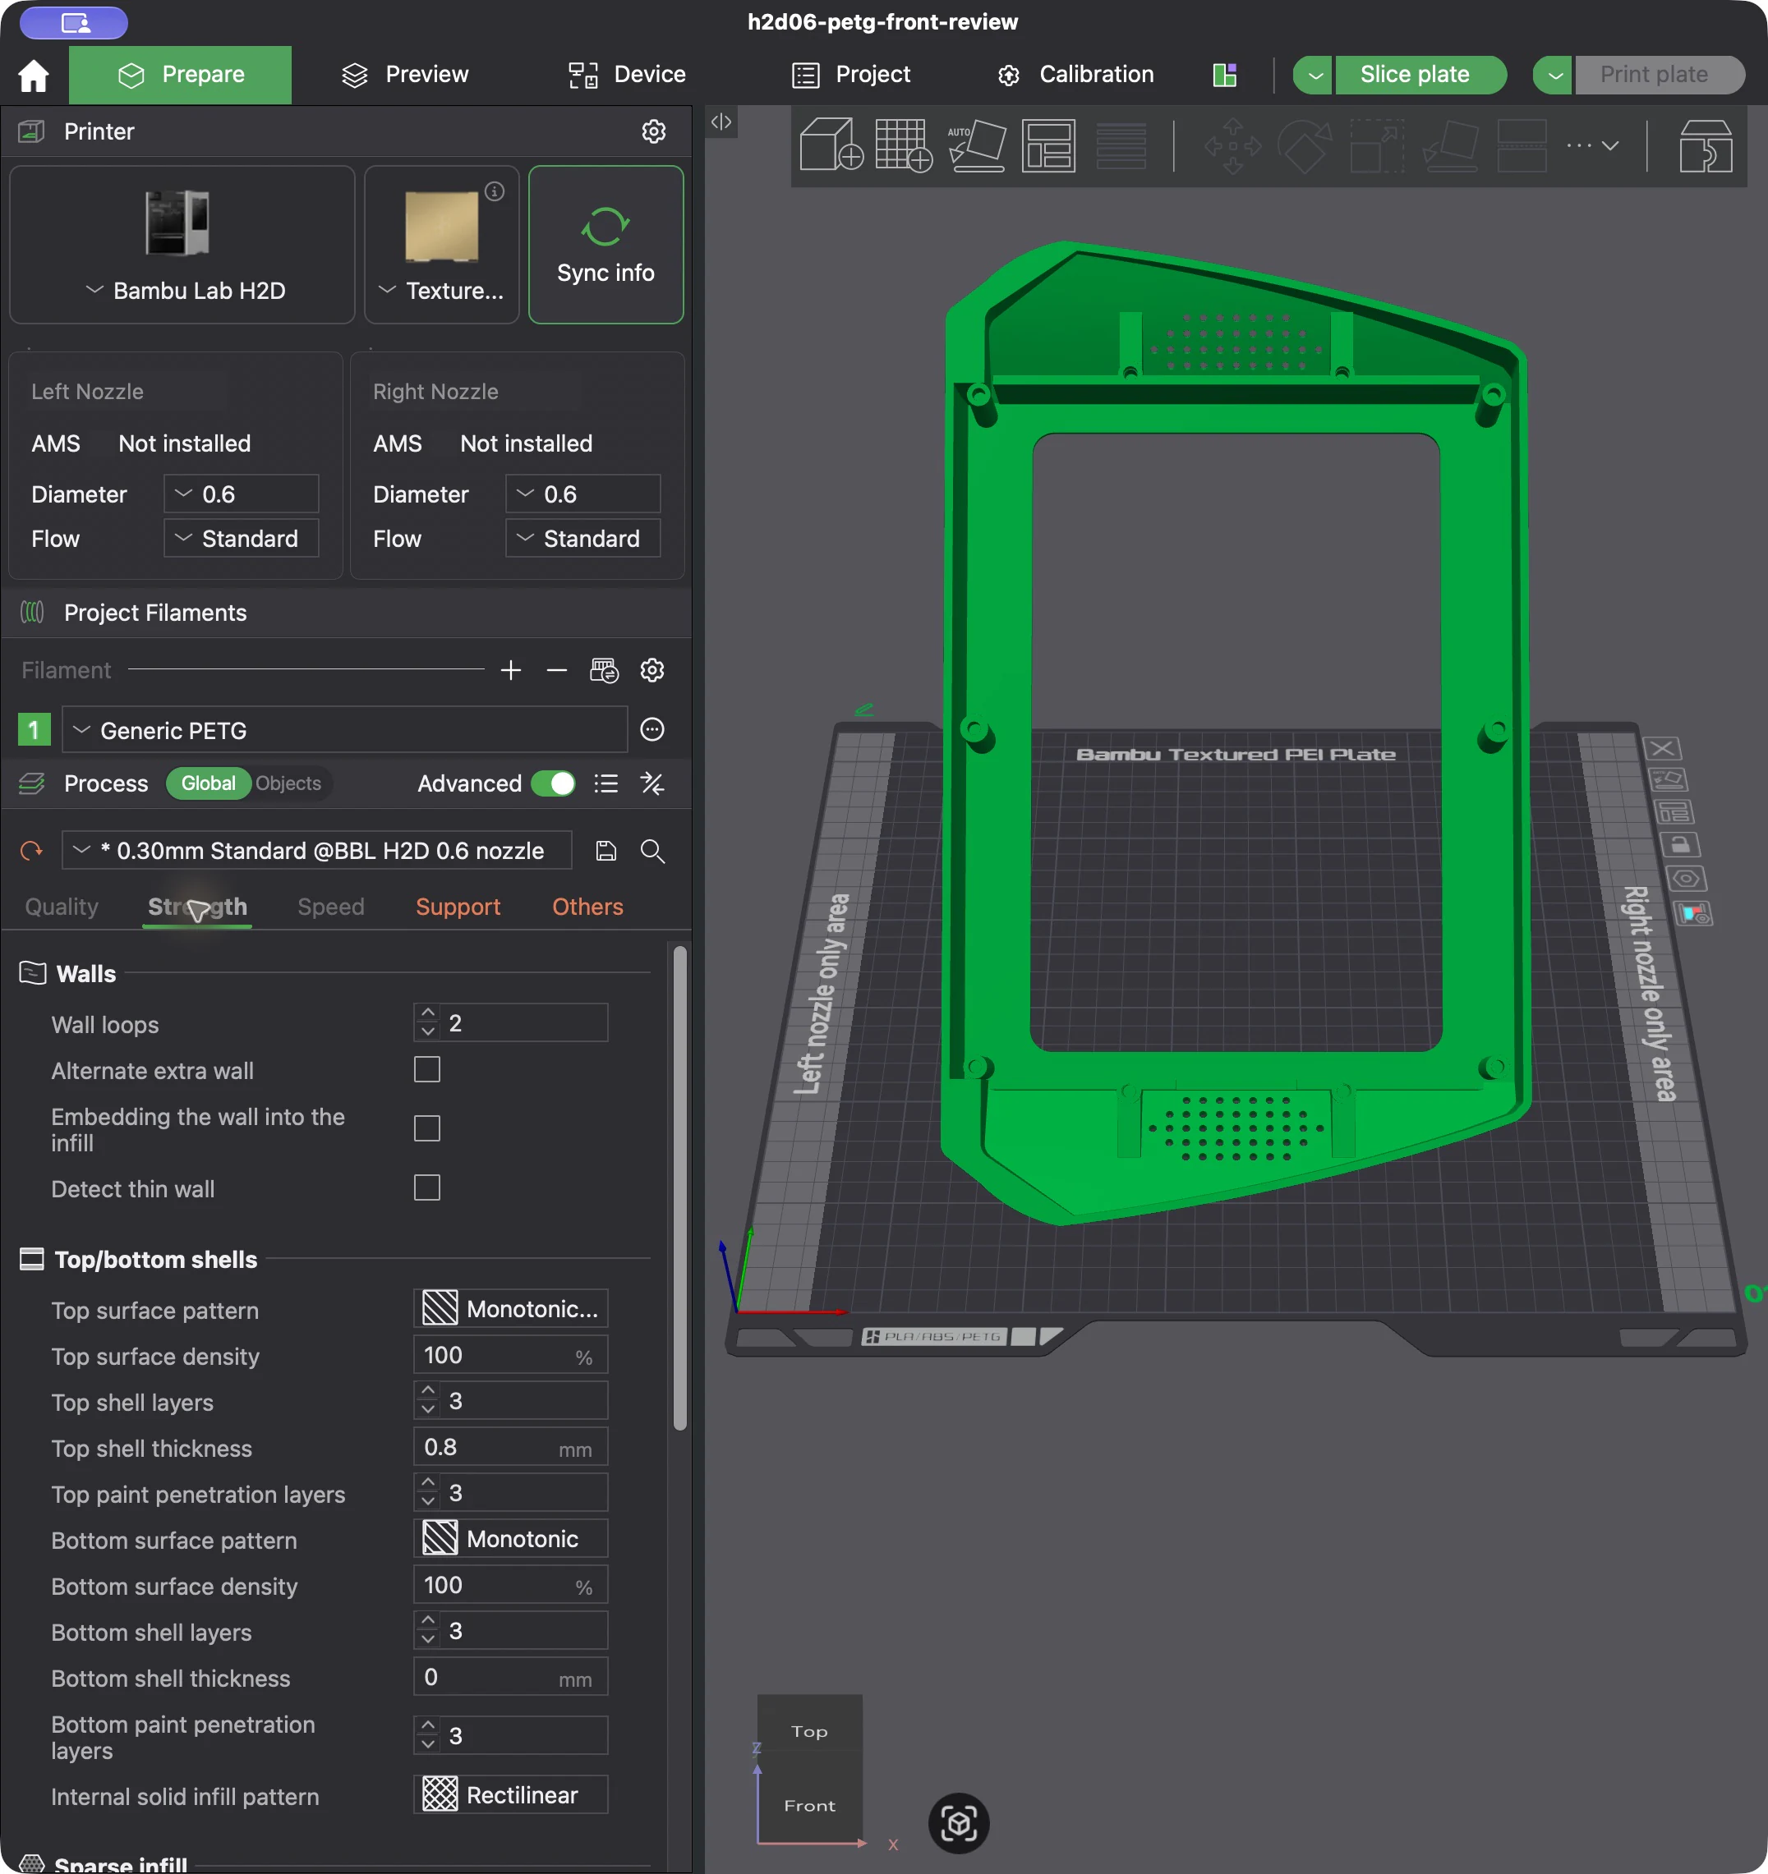Image resolution: width=1768 pixels, height=1874 pixels.
Task: Click the Arrange all objects icon
Action: tap(1048, 145)
